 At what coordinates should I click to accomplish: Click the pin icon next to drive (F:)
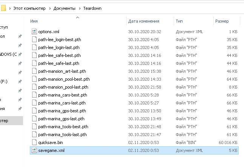click(x=20, y=81)
